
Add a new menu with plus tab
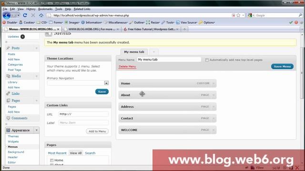tap(153, 52)
